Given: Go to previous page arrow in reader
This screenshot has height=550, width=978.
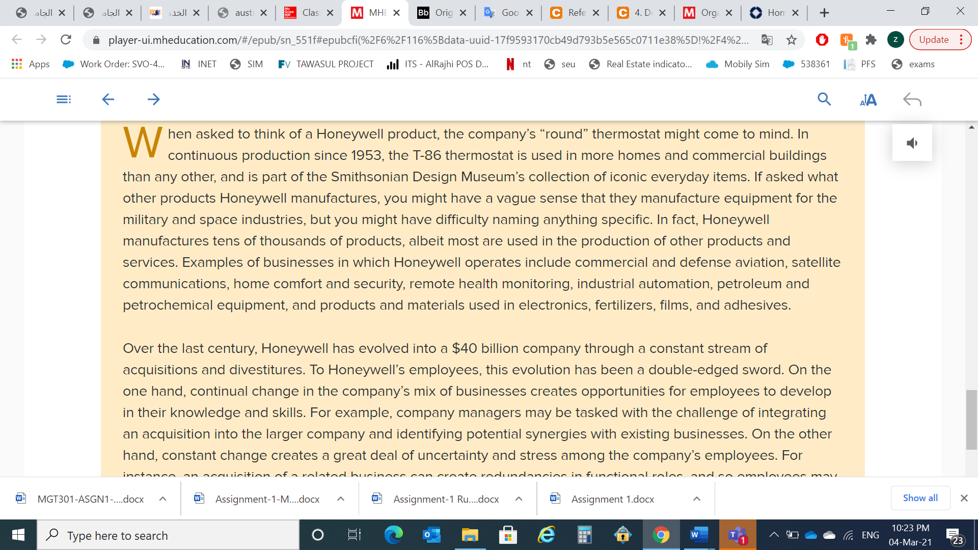Looking at the screenshot, I should (108, 99).
